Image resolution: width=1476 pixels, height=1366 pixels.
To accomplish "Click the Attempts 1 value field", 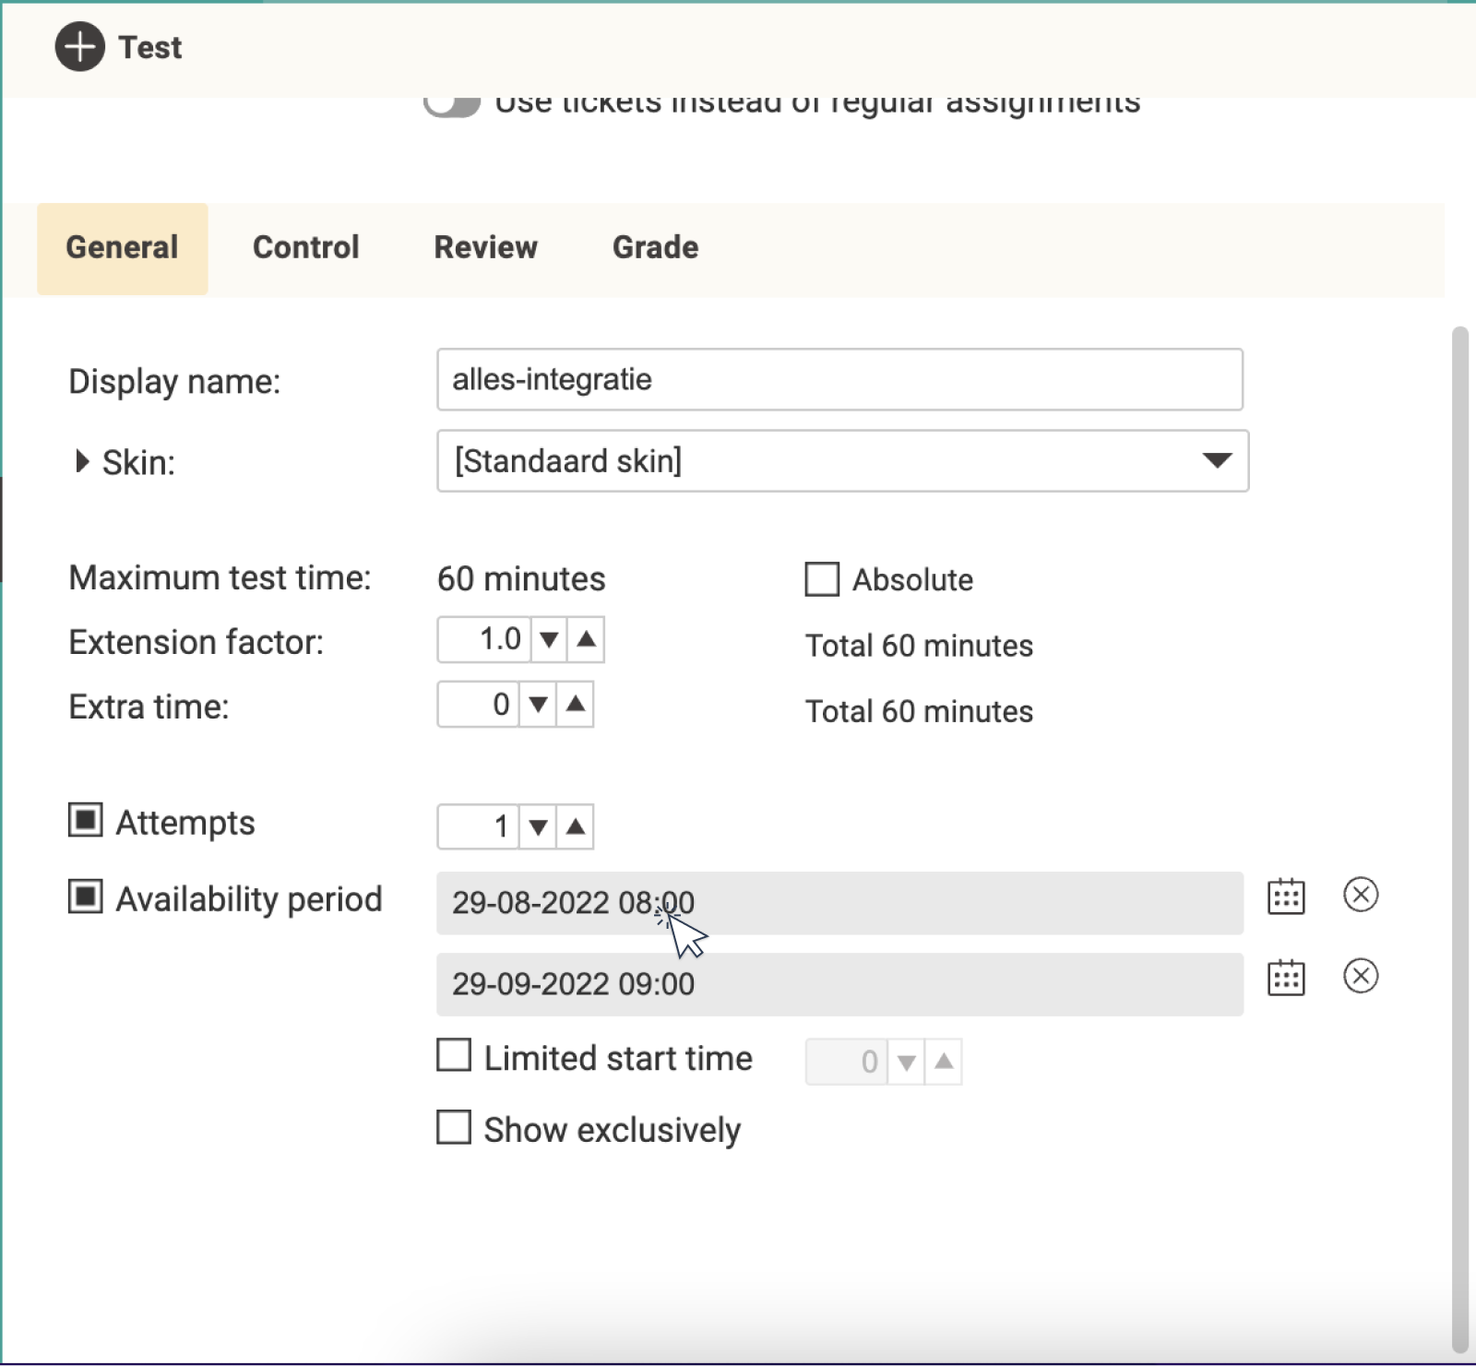I will coord(478,826).
